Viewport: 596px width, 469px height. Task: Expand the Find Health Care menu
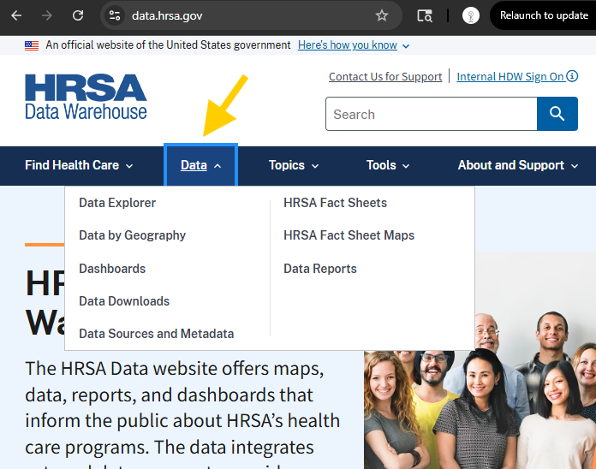pyautogui.click(x=79, y=165)
